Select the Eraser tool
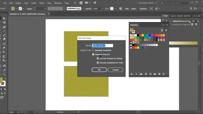 4,39
